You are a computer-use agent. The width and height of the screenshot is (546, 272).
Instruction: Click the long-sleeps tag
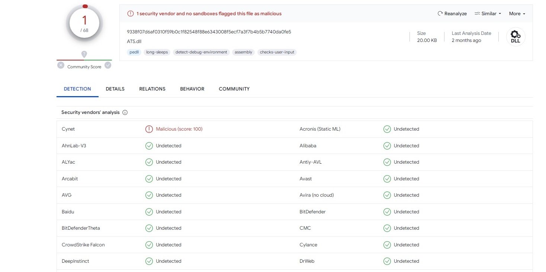point(157,52)
